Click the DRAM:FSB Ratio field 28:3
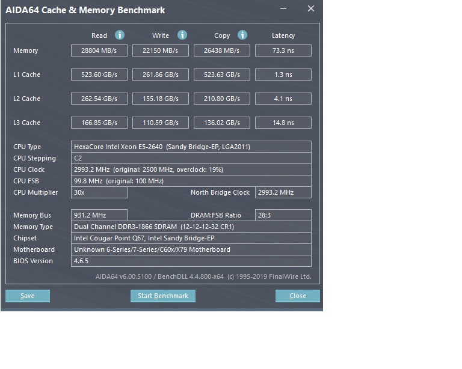Image resolution: width=462 pixels, height=369 pixels. (x=283, y=215)
